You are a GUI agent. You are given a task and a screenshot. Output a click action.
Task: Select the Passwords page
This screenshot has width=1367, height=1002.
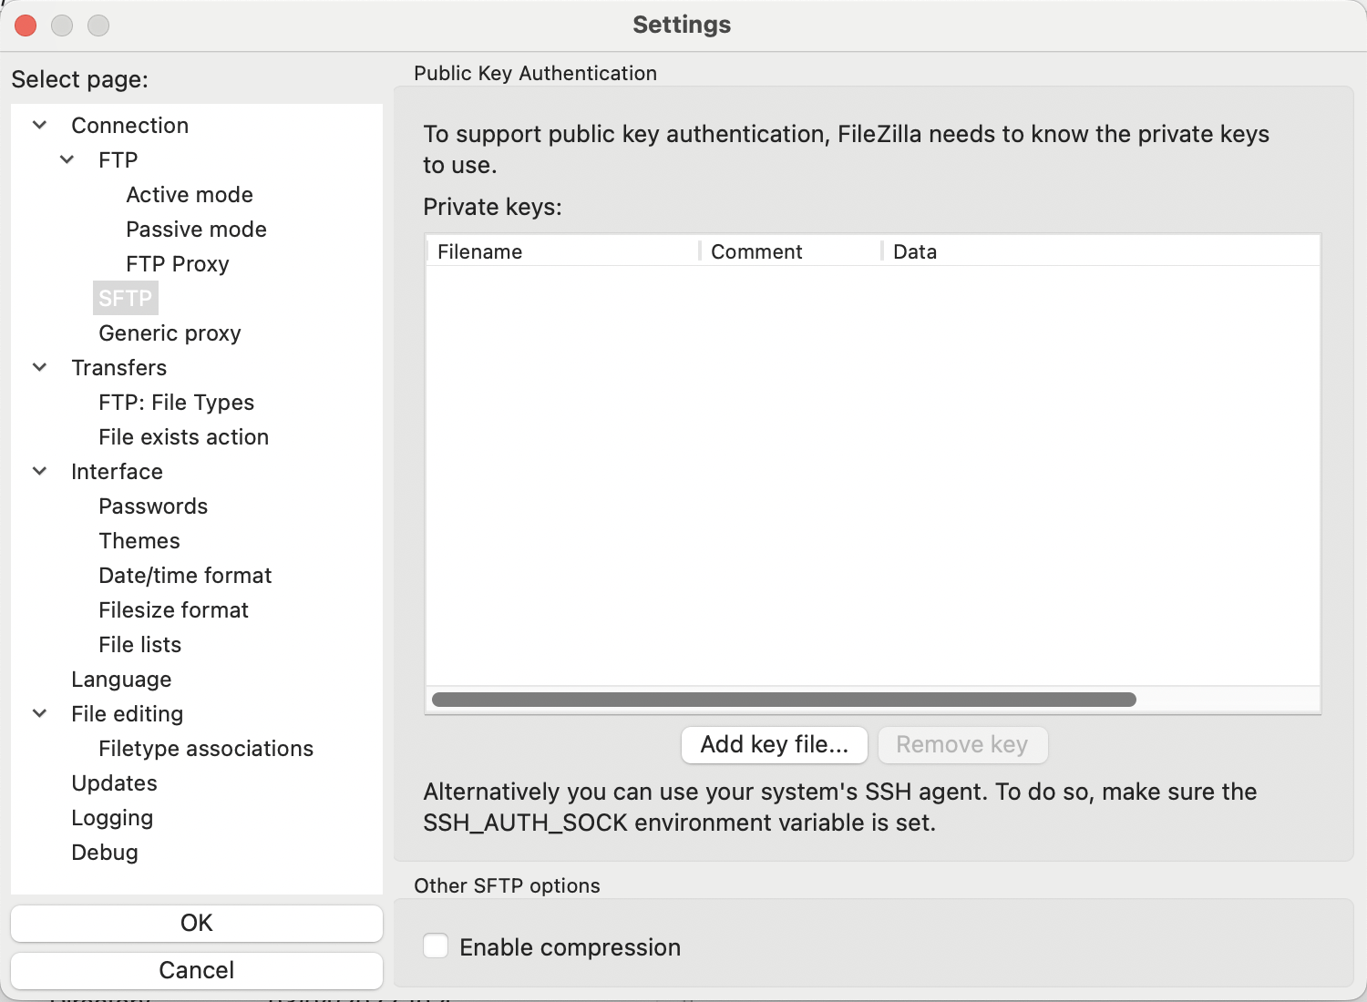(x=153, y=506)
